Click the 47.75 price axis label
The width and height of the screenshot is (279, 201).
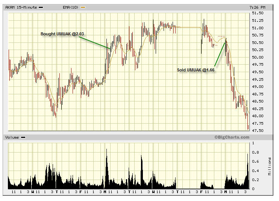coord(258,124)
